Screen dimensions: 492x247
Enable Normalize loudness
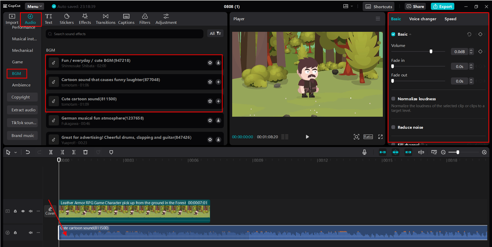click(393, 99)
